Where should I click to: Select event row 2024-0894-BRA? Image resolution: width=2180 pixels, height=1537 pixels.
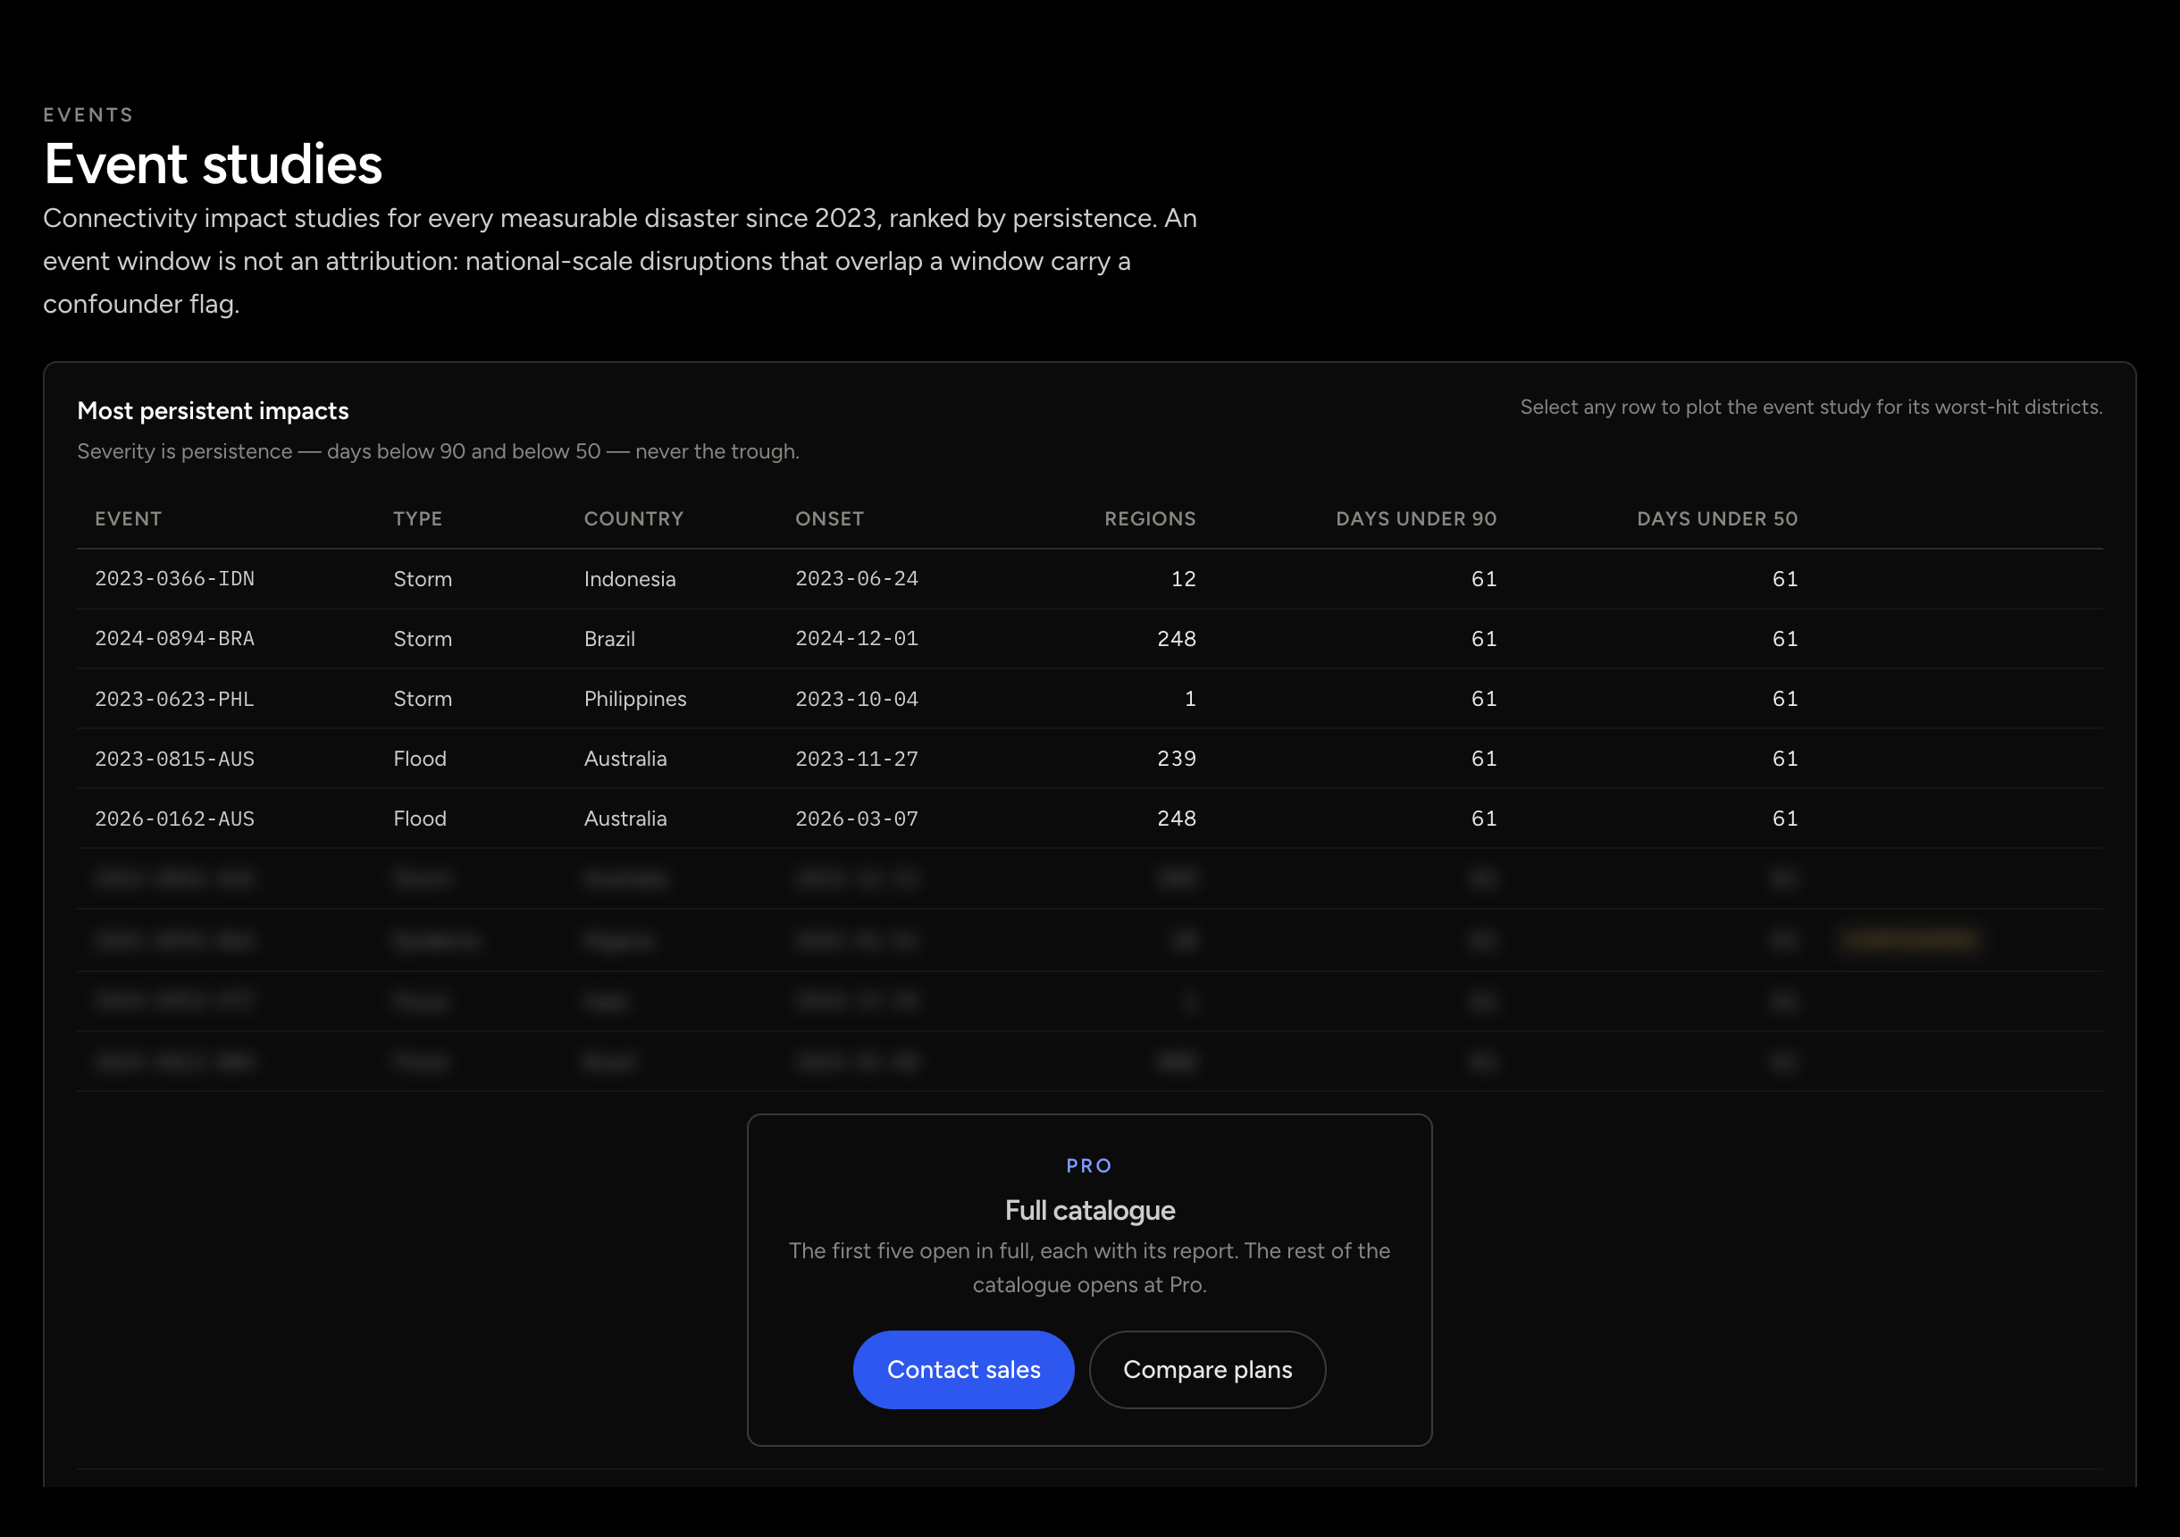click(x=1089, y=638)
